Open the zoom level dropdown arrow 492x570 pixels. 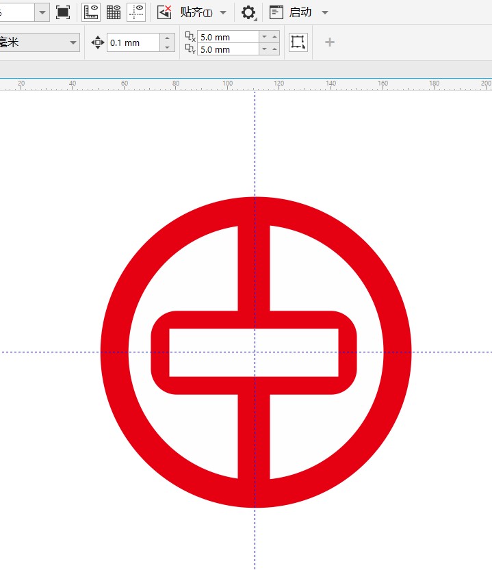click(x=42, y=12)
